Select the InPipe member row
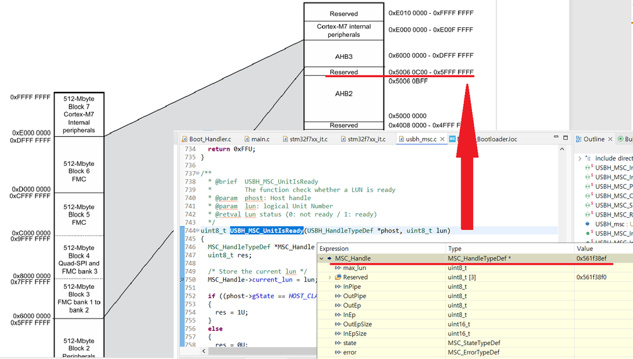Viewport: 633px width, 359px height. (x=475, y=287)
